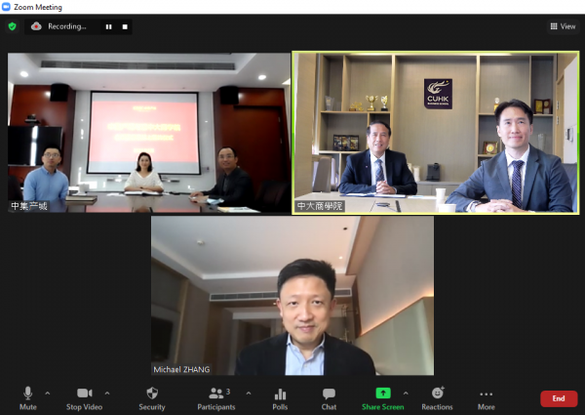Click the cloud Recording indicator icon
This screenshot has width=585, height=415.
tap(36, 26)
